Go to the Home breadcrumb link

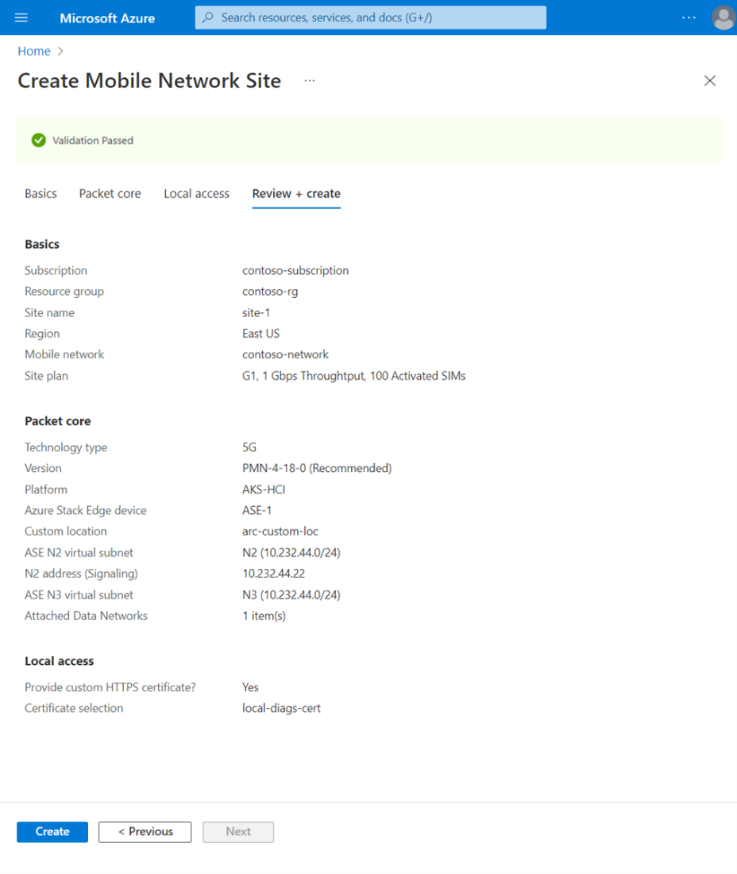pyautogui.click(x=34, y=52)
